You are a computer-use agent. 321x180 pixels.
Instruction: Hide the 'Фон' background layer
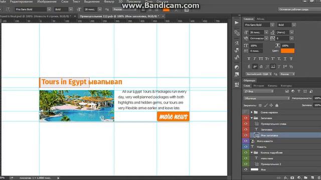click(246, 169)
